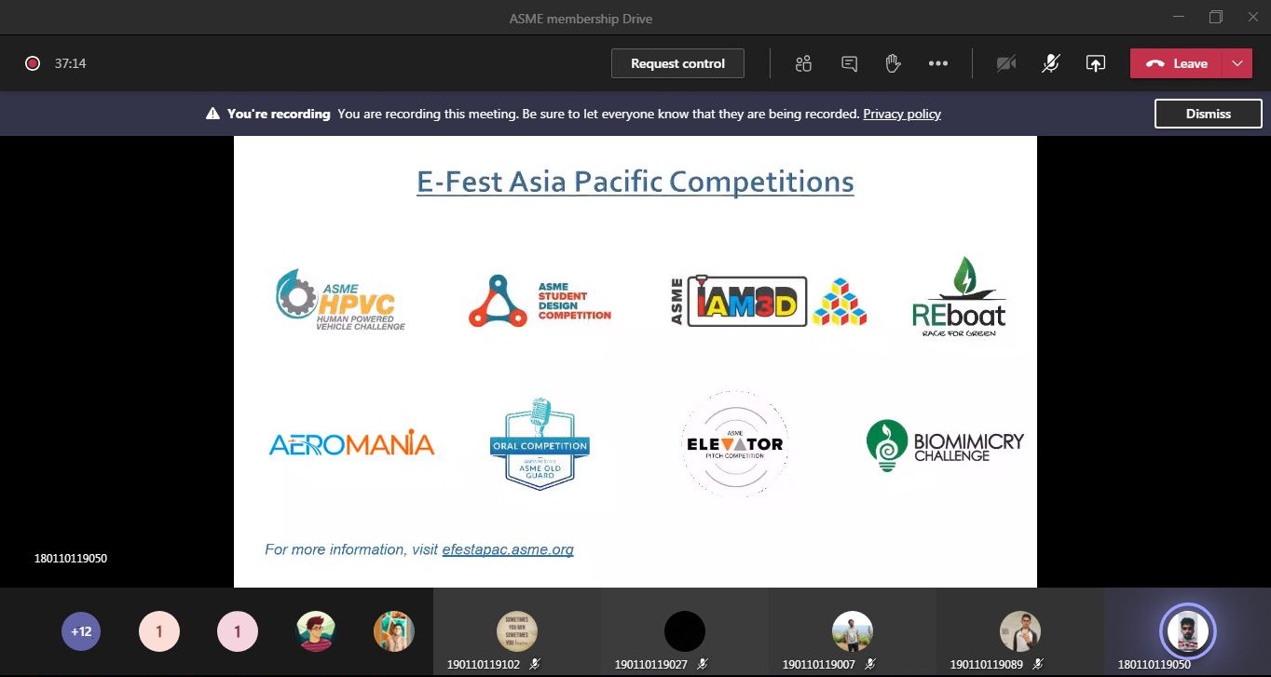This screenshot has height=677, width=1271.
Task: Select participant tile 190110119102
Action: pos(516,632)
